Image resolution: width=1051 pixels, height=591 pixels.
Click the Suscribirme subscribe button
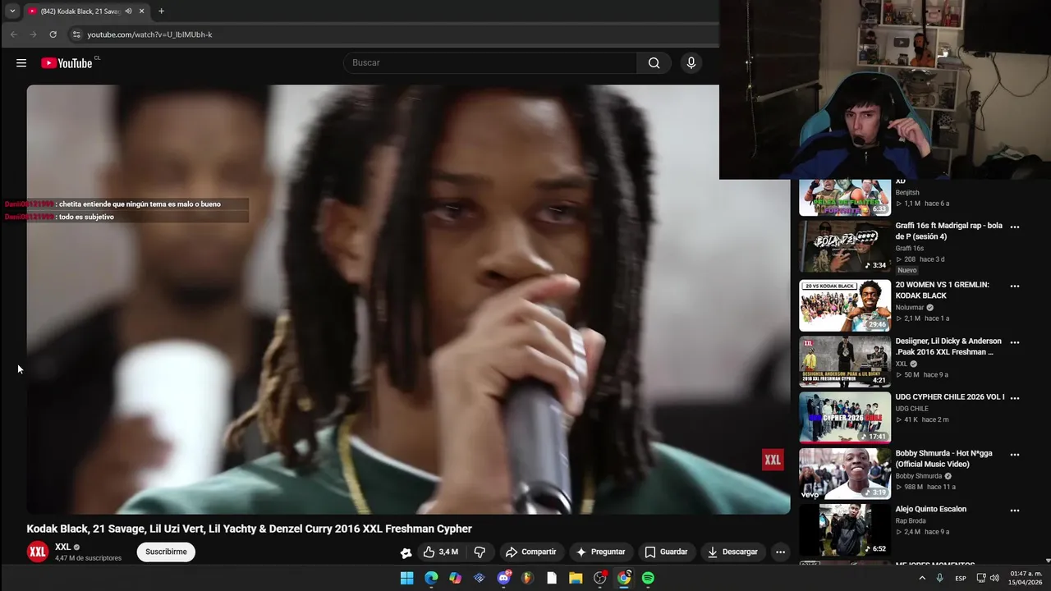166,552
